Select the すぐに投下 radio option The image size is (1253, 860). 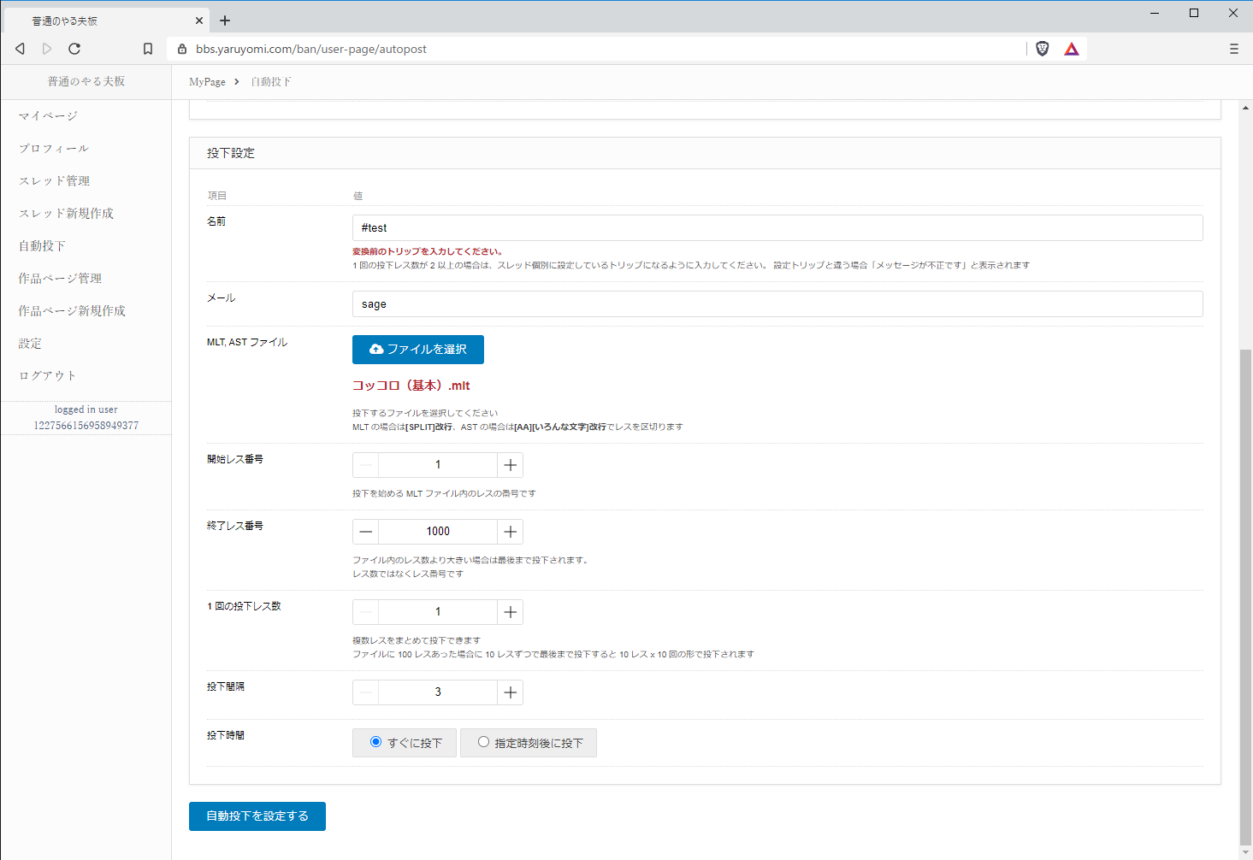point(375,742)
